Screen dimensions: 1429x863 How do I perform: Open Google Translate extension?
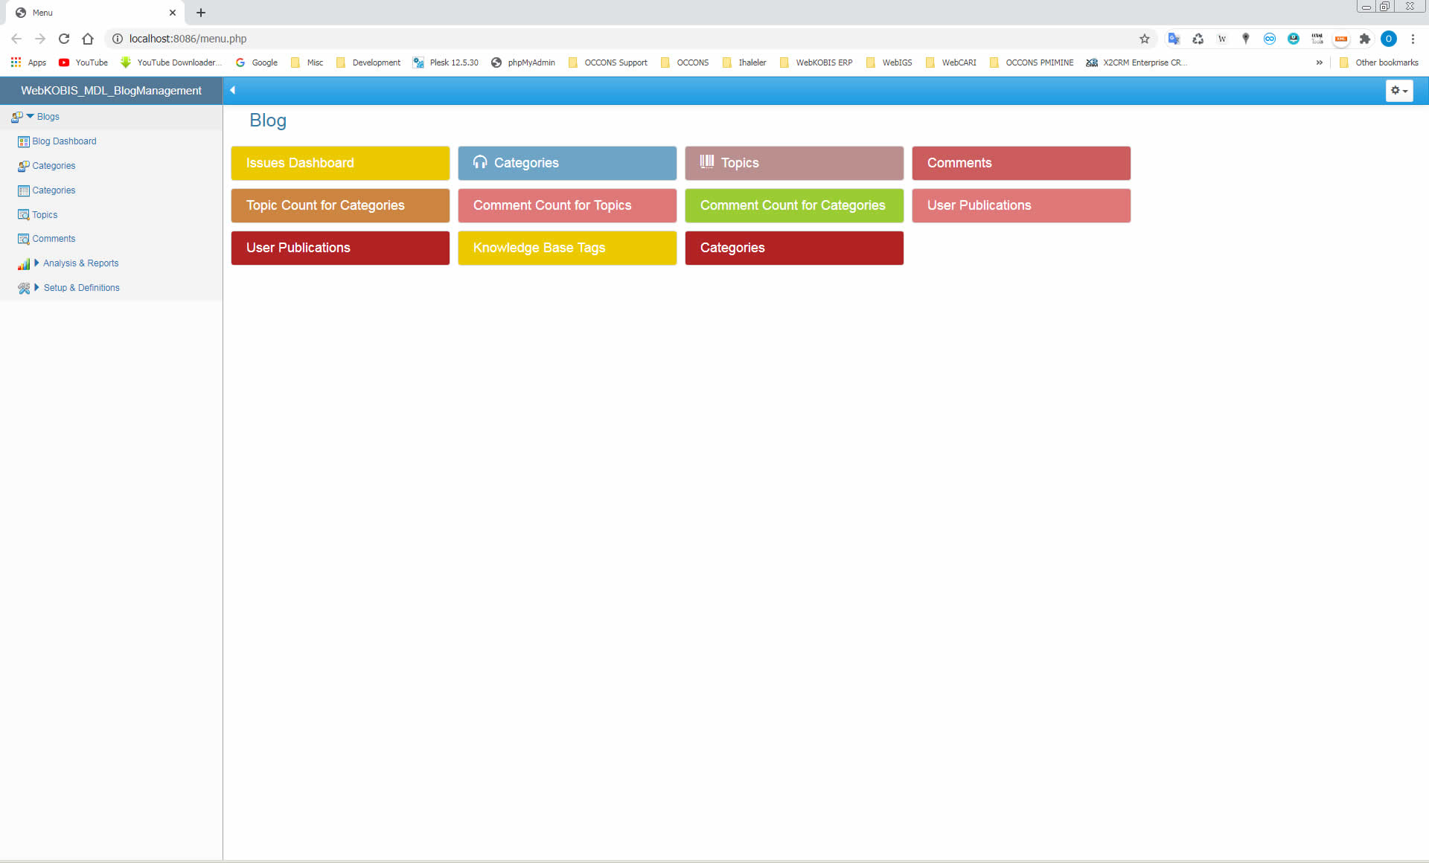point(1174,39)
